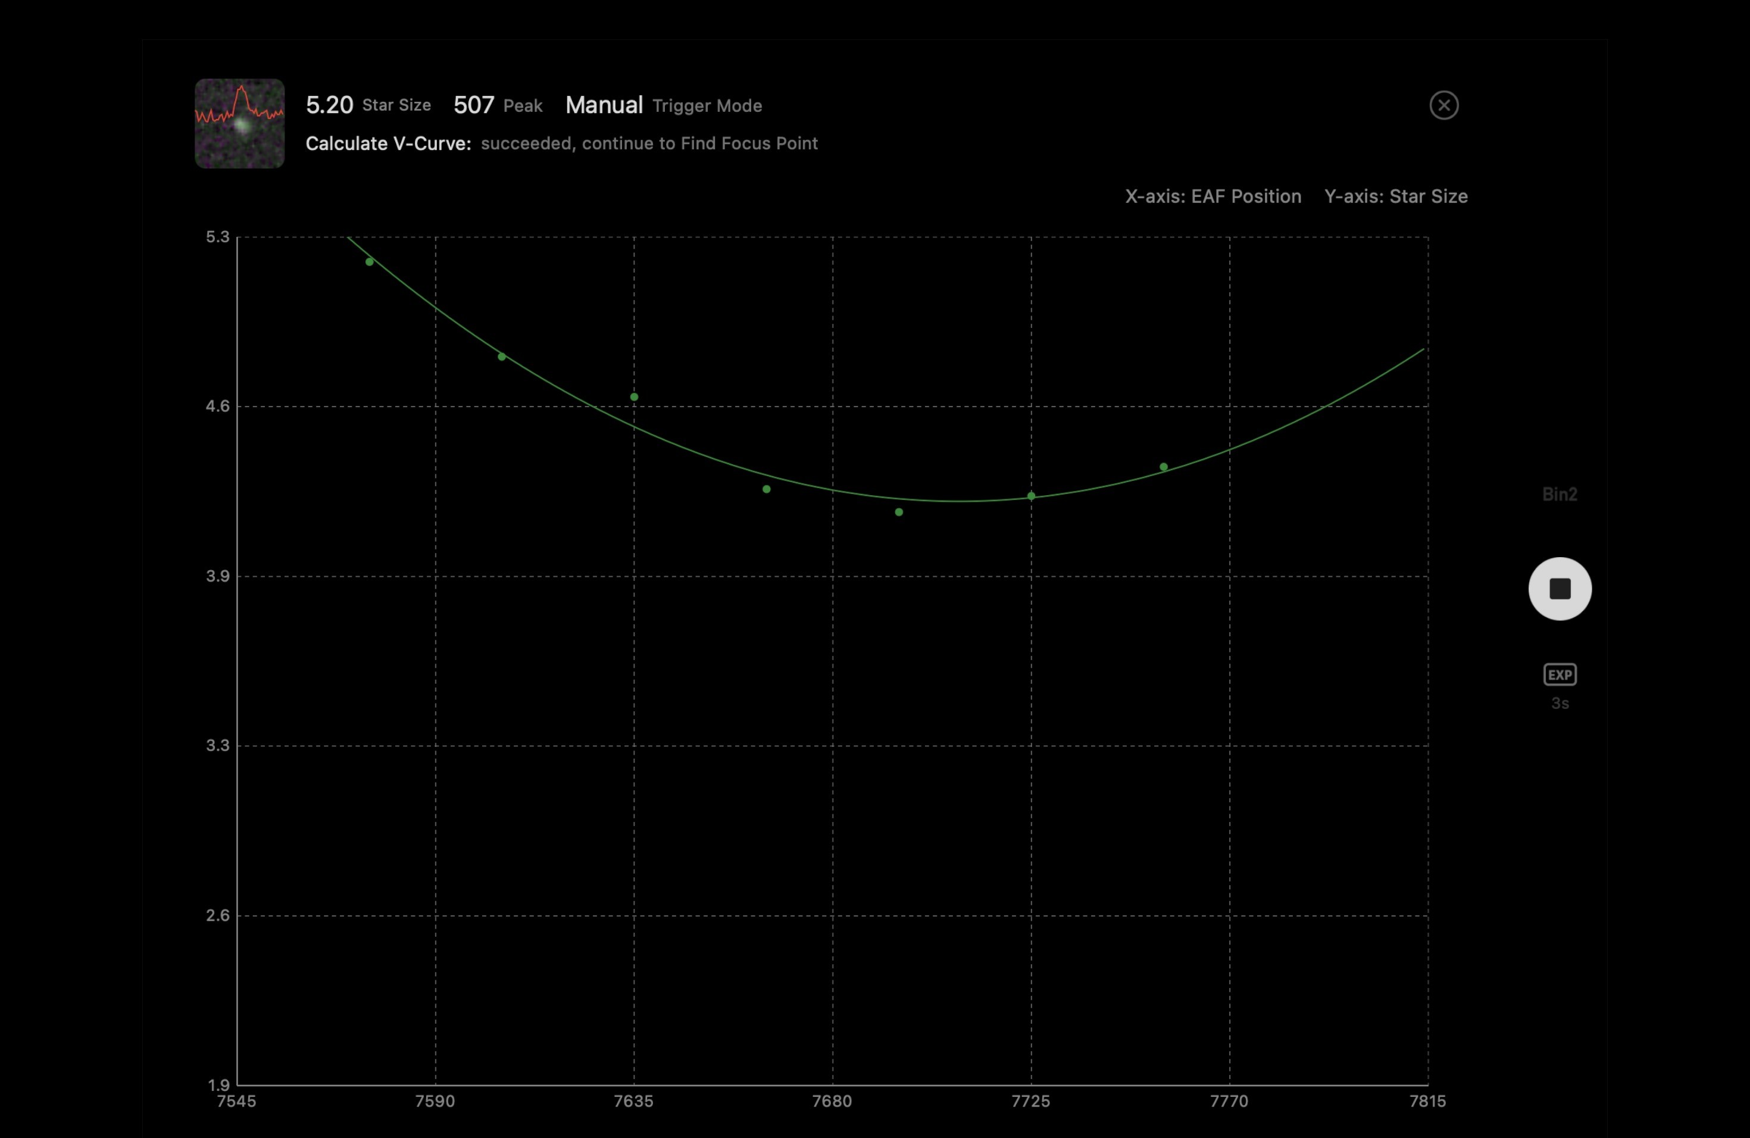Click the 5.20 star size readout
The image size is (1750, 1138).
[x=329, y=105]
